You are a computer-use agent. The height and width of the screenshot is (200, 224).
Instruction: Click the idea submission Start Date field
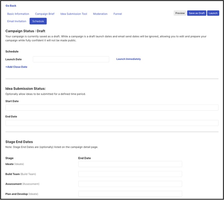tap(112, 108)
